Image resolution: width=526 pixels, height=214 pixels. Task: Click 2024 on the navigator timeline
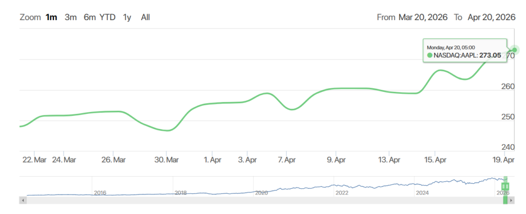(x=422, y=192)
